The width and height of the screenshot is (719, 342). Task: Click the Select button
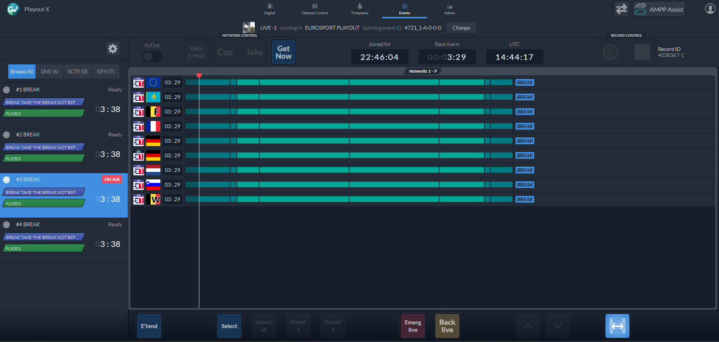(x=229, y=326)
